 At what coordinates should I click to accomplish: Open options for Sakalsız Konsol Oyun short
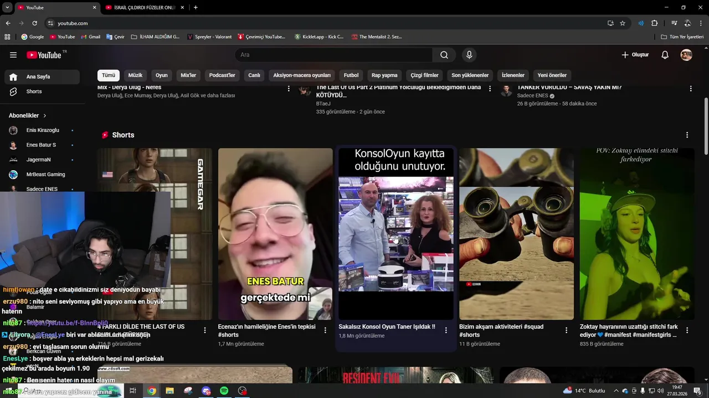pos(445,330)
